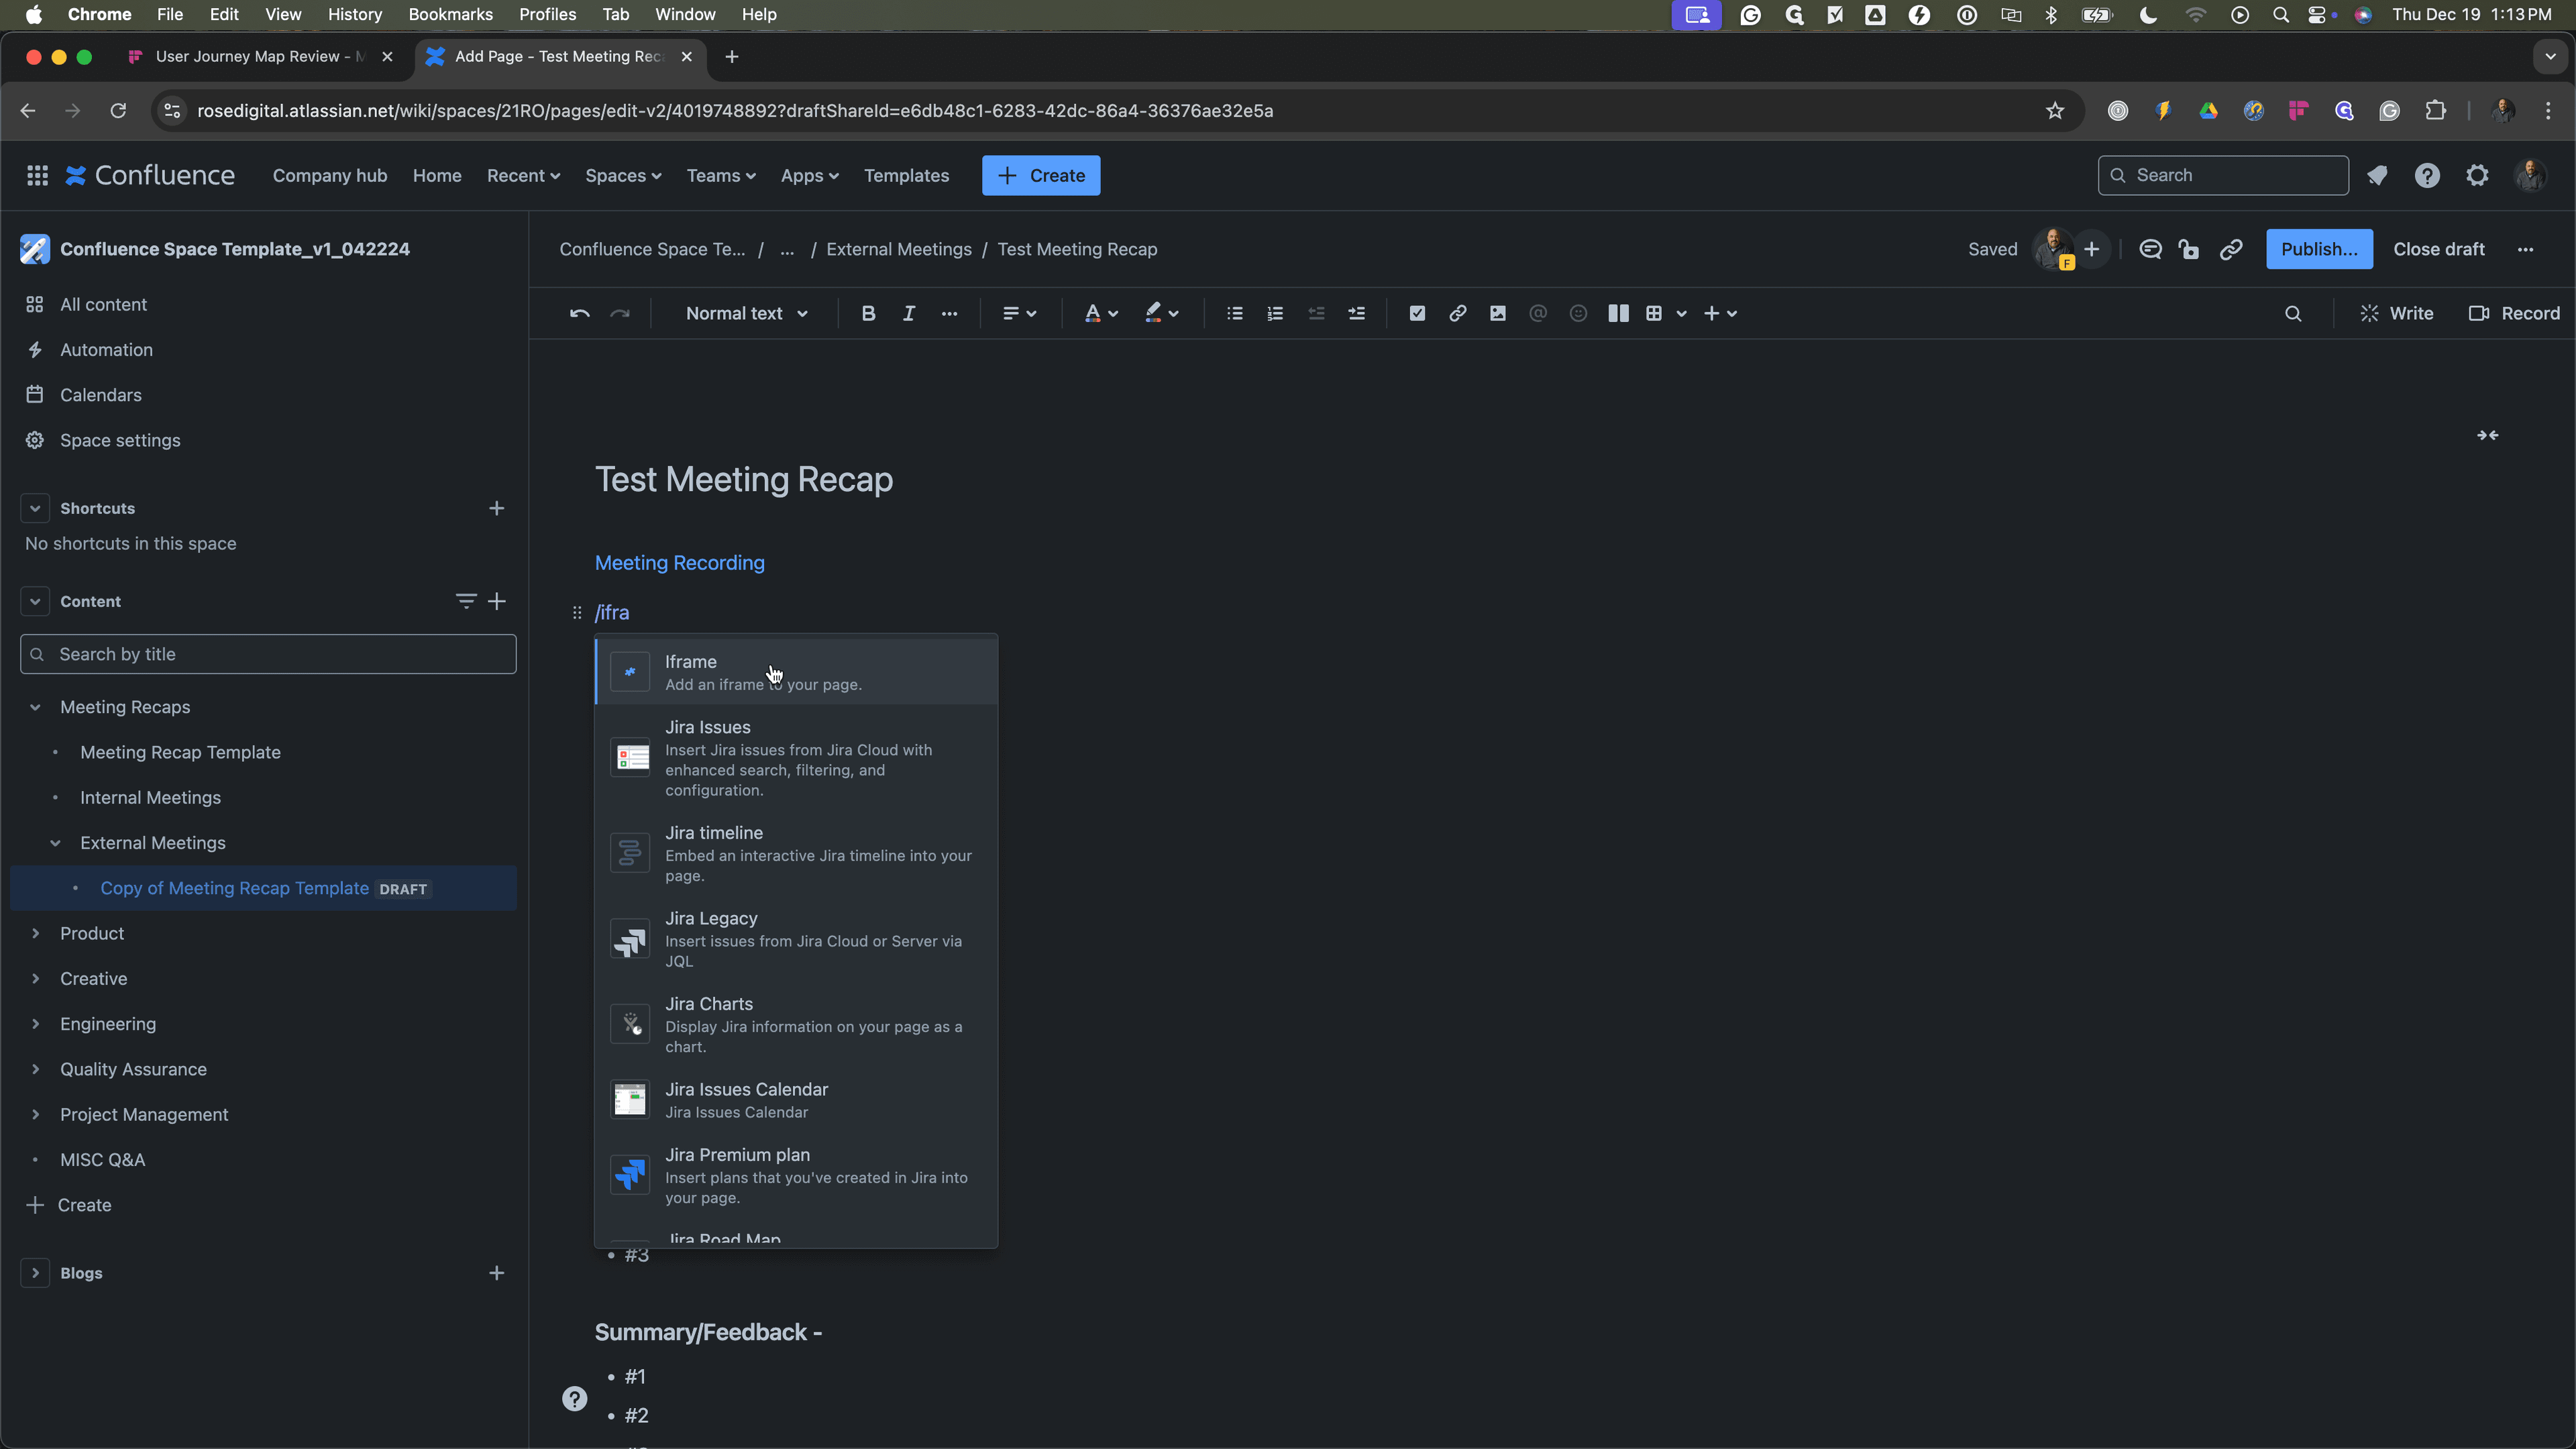2576x1449 pixels.
Task: Insert an action item checkbox
Action: click(1417, 313)
